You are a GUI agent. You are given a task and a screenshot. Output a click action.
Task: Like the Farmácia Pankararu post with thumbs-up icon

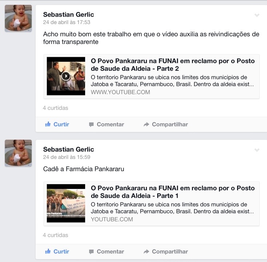48,251
